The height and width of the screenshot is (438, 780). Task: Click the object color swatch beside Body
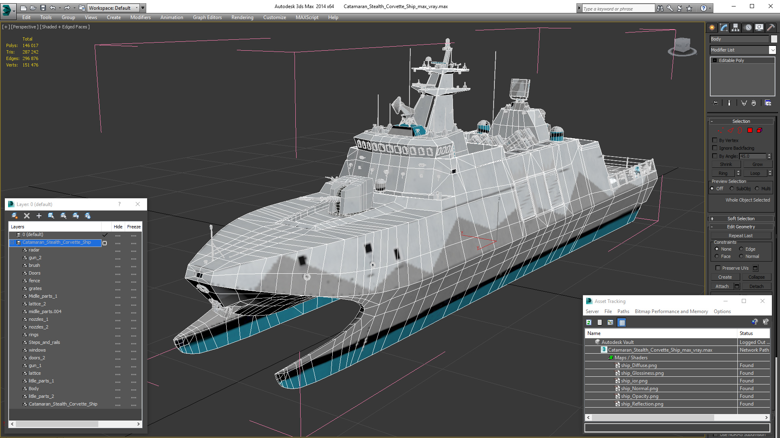(x=774, y=39)
